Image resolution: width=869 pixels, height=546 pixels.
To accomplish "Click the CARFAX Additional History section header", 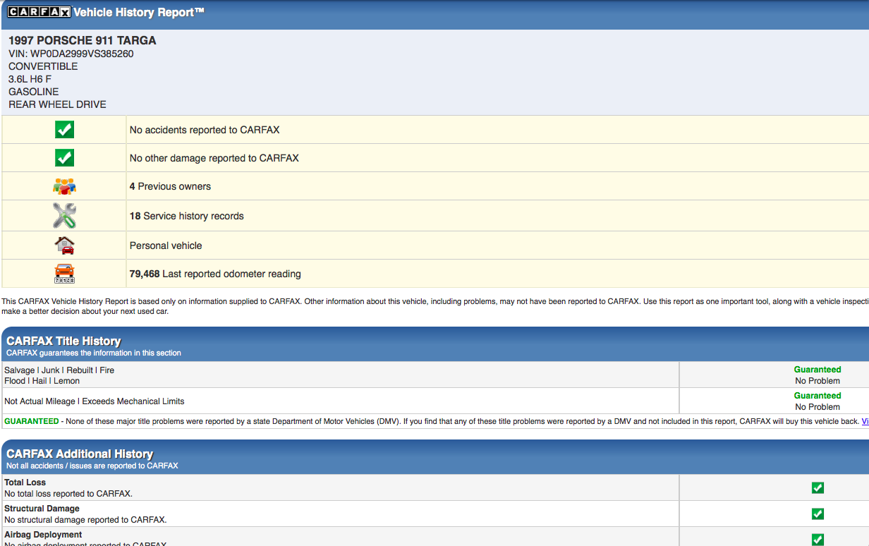I will point(80,454).
